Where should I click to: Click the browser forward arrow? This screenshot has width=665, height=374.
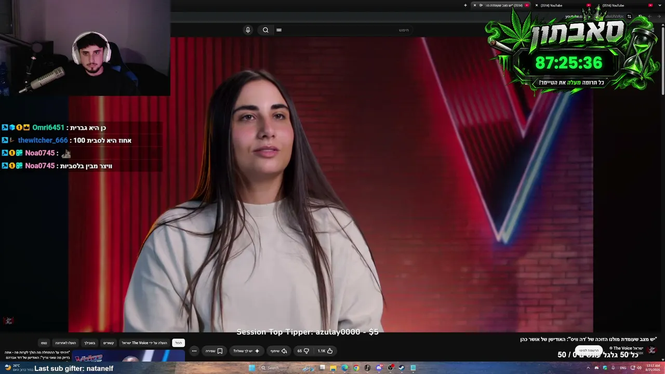(x=650, y=17)
